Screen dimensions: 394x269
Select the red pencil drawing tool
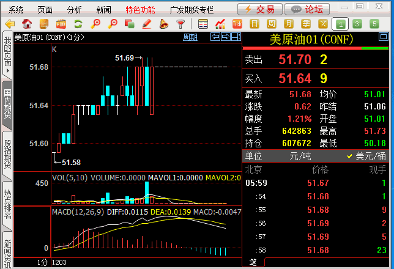[x=146, y=24]
